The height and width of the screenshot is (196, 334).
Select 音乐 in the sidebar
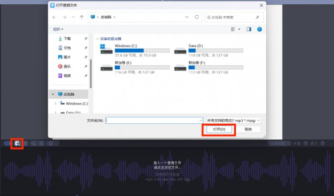point(67,66)
